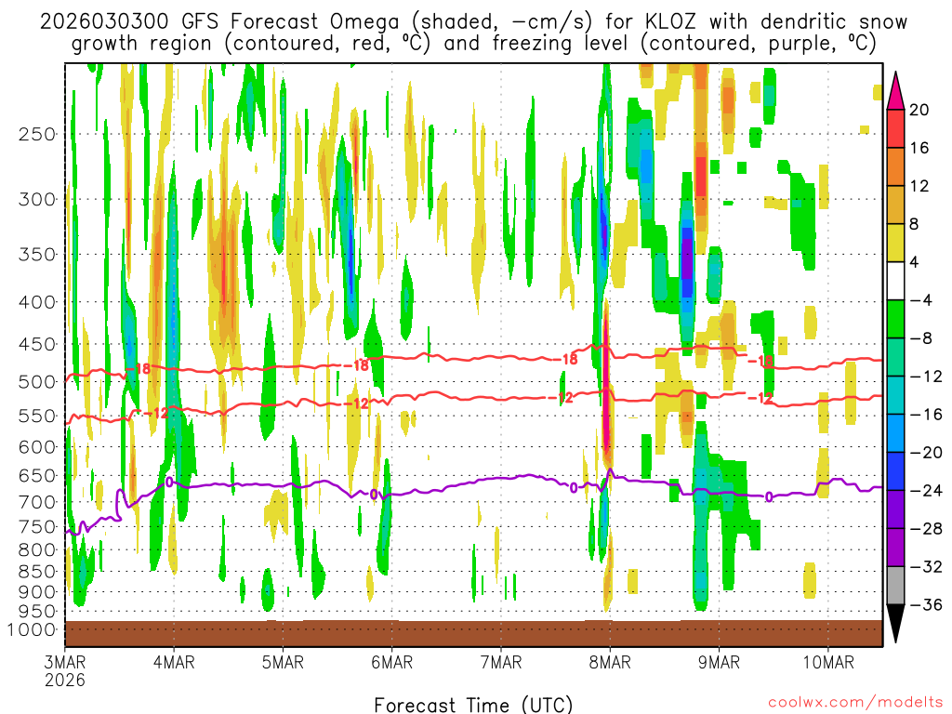Click the black downward arrow below the colorbar
Viewport: 952px width, 714px height.
coord(897,625)
